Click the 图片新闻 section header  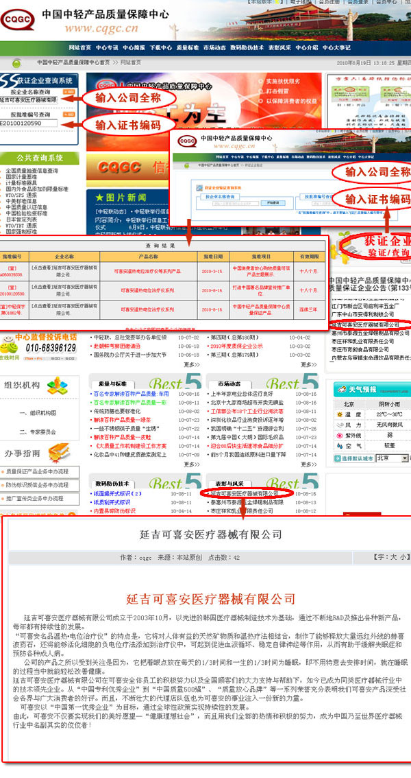[x=121, y=198]
